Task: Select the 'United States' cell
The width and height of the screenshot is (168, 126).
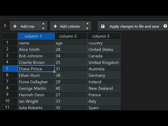Action: coord(104,49)
